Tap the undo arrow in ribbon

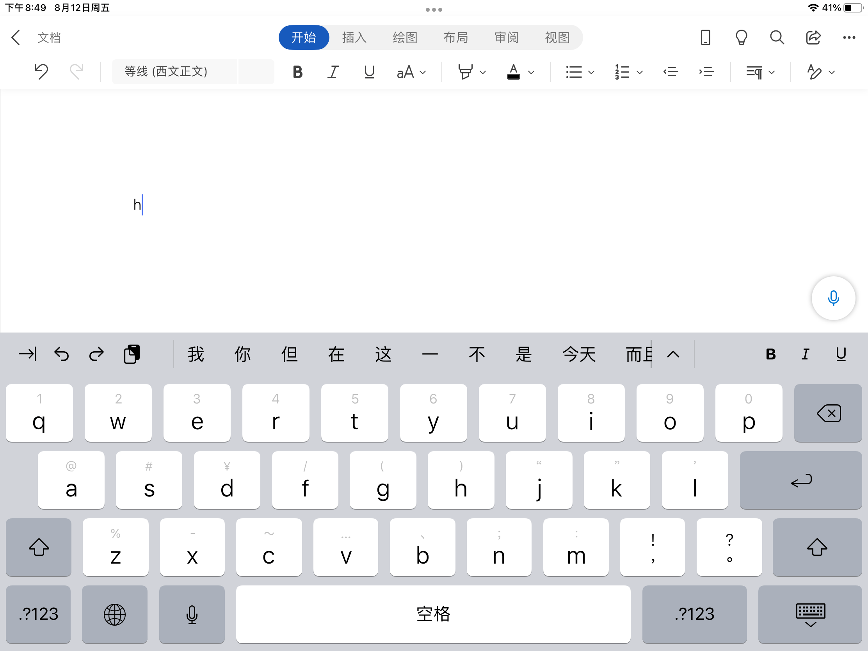(41, 72)
